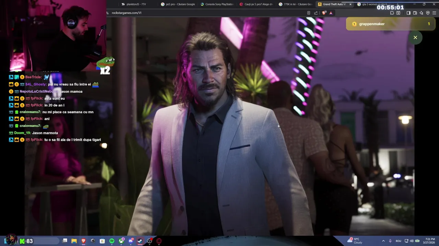This screenshot has width=439, height=246.
Task: Click the microphone tray icon
Action: [x=390, y=241]
